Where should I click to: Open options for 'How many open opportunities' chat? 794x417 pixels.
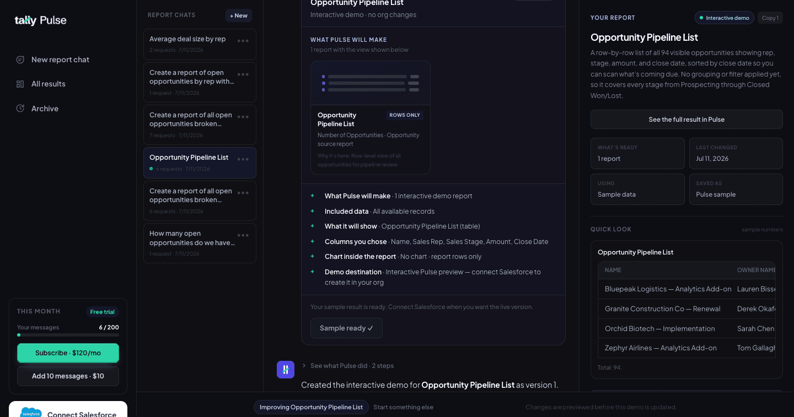click(243, 235)
